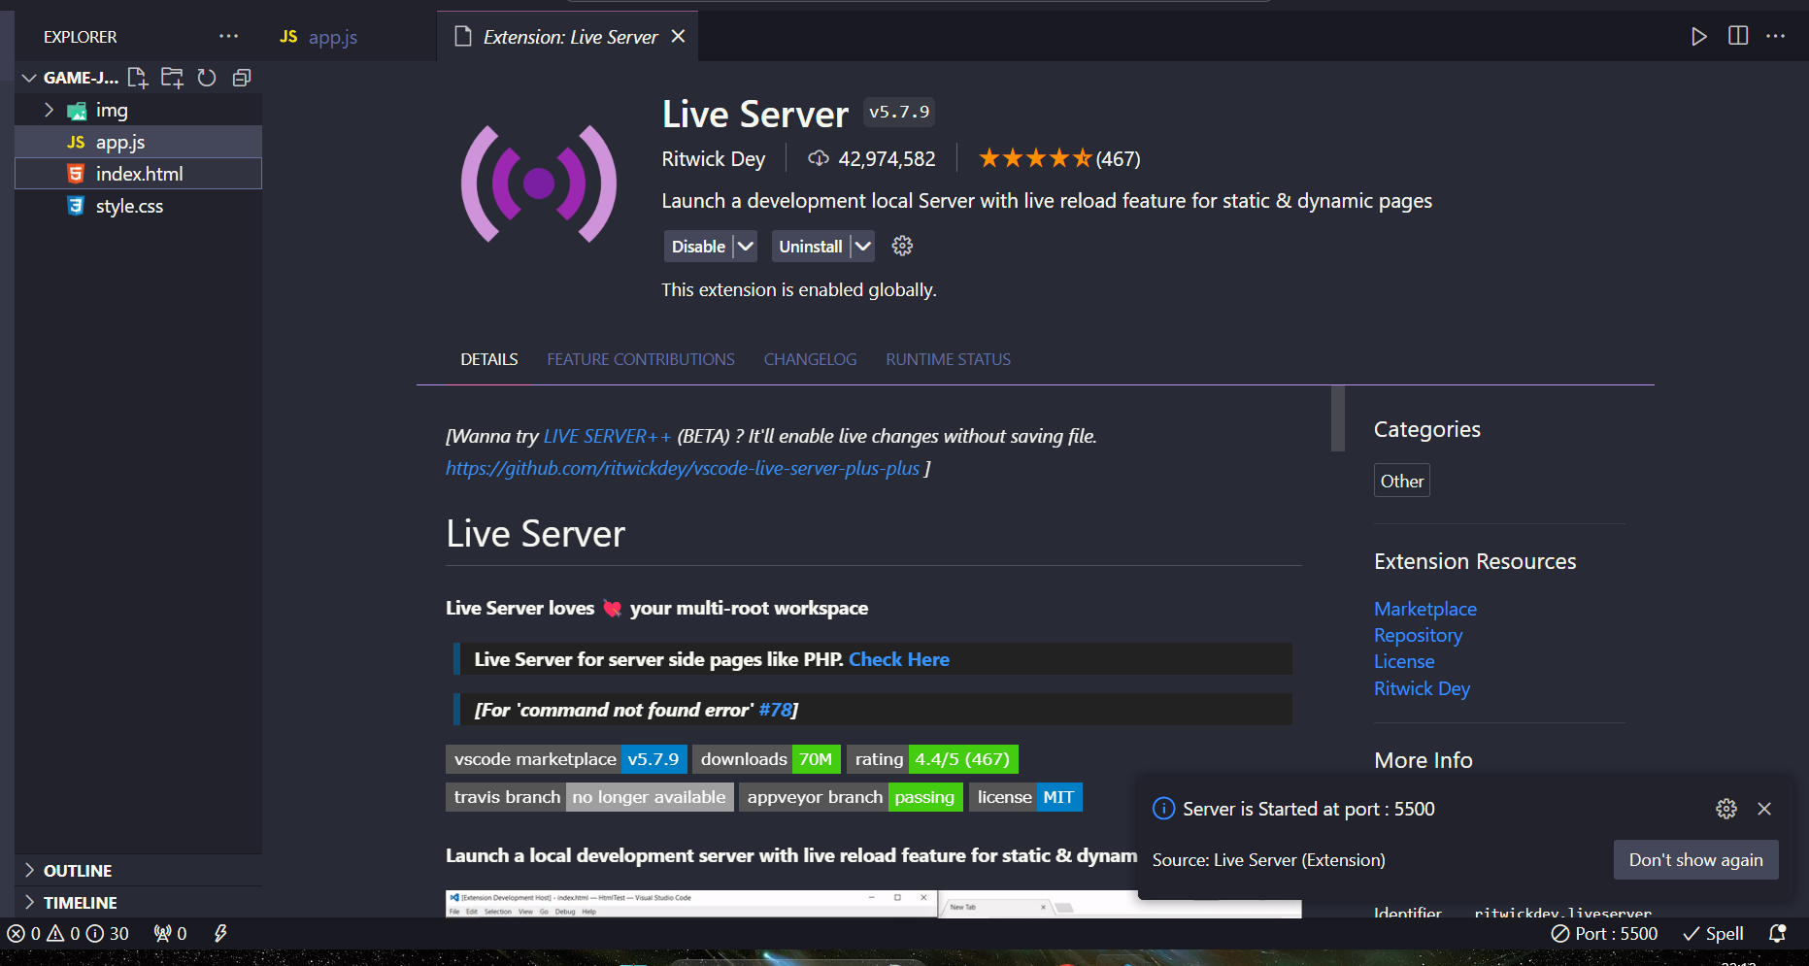
Task: Click the downloads 70M badge
Action: click(x=766, y=759)
